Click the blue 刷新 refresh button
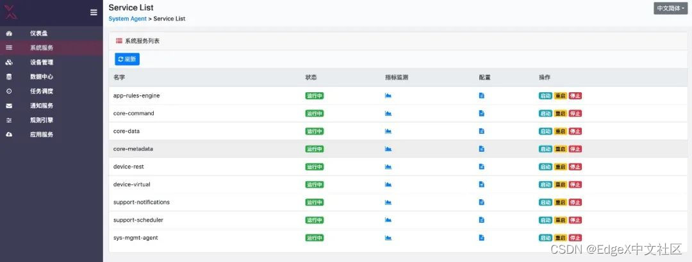 (x=127, y=59)
